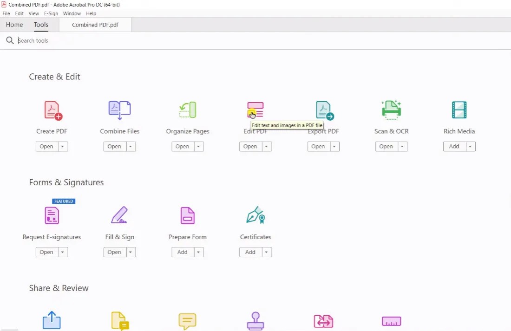
Task: Select the Measure tool icon
Action: (x=391, y=321)
